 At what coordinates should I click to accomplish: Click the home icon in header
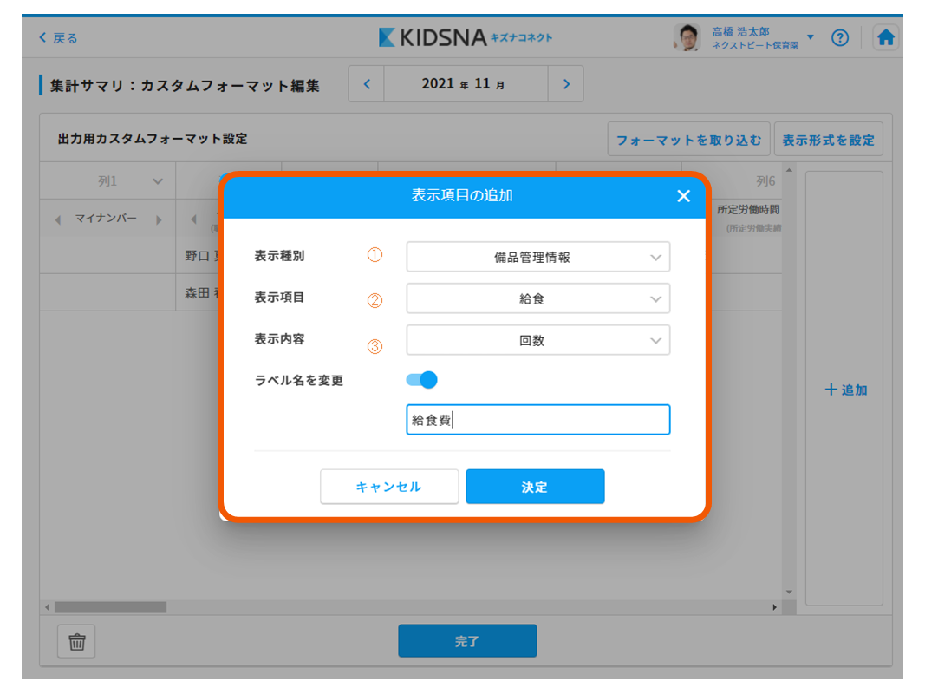885,38
